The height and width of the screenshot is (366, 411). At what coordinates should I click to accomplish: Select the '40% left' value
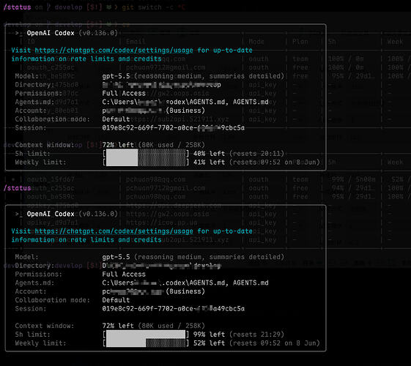tap(209, 154)
